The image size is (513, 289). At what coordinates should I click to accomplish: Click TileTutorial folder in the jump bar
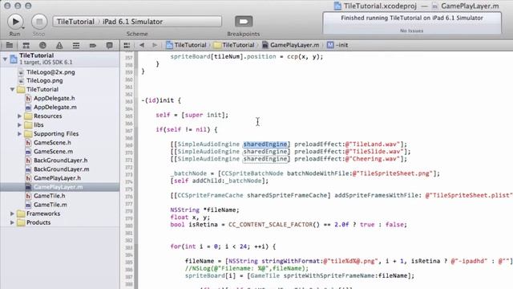click(234, 45)
